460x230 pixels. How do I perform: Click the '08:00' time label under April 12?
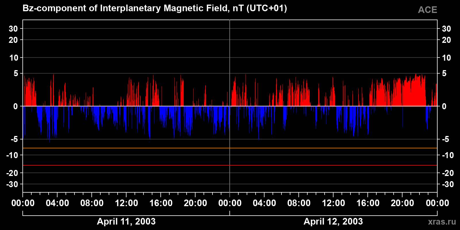(299, 203)
